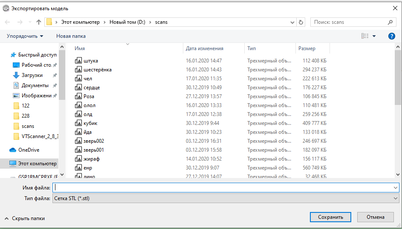
Task: Open OneDrive in the navigation pane
Action: [x=29, y=150]
